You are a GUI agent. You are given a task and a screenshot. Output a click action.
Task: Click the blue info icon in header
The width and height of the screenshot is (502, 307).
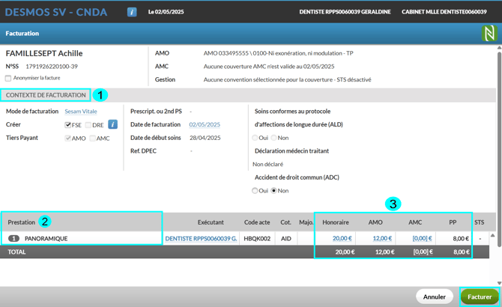click(x=132, y=13)
